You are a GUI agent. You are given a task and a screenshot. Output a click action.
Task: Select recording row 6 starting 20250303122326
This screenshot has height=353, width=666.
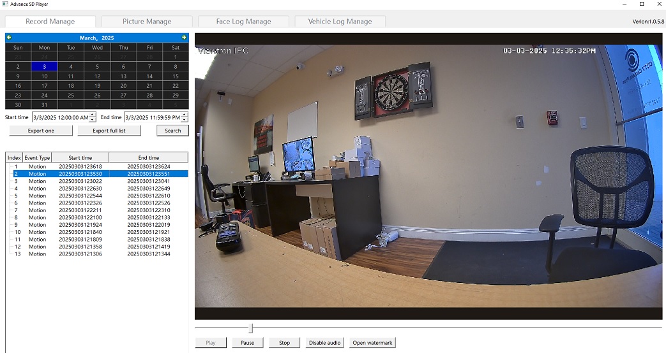(x=97, y=203)
